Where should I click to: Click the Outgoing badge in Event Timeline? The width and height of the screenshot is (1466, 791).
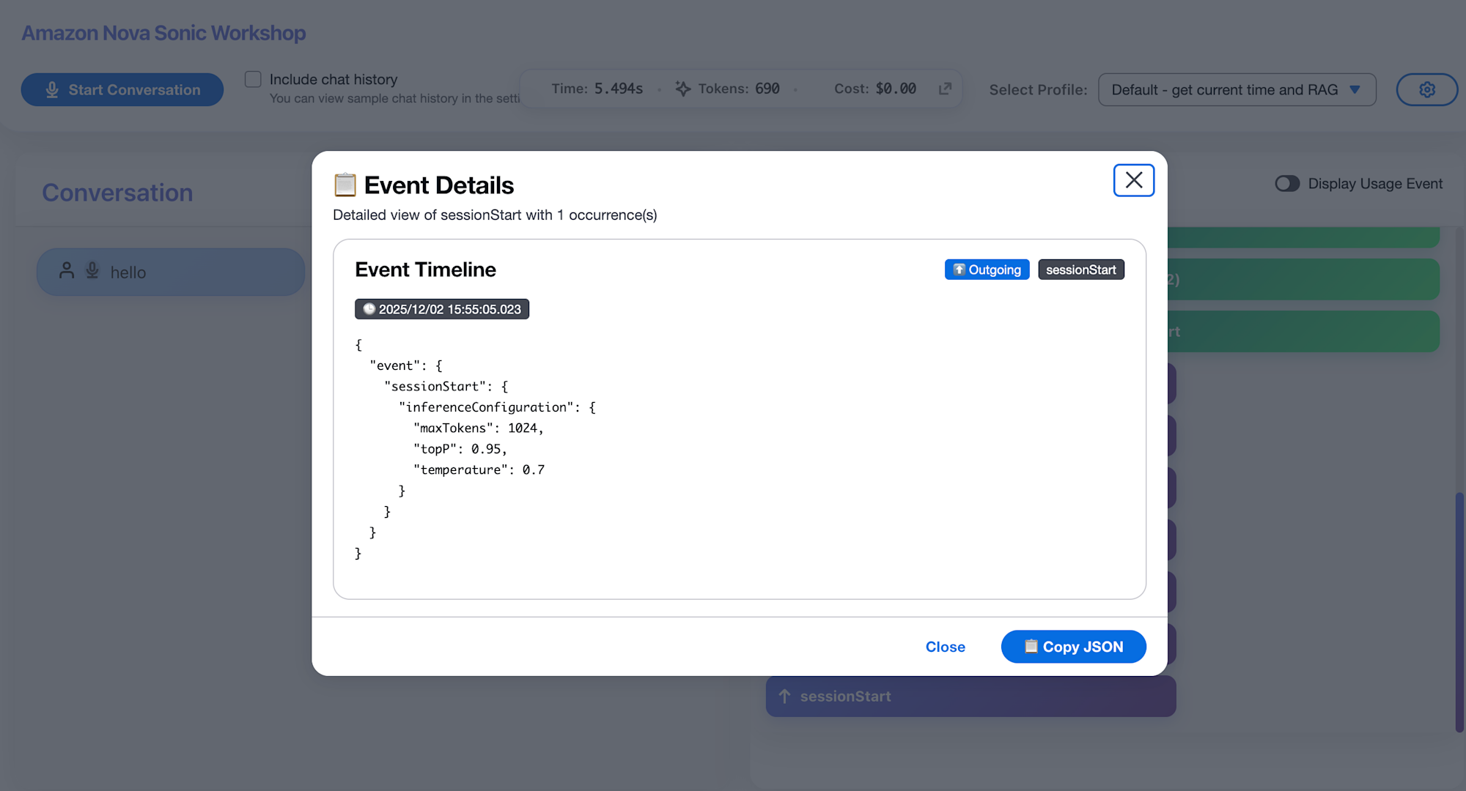pos(987,270)
